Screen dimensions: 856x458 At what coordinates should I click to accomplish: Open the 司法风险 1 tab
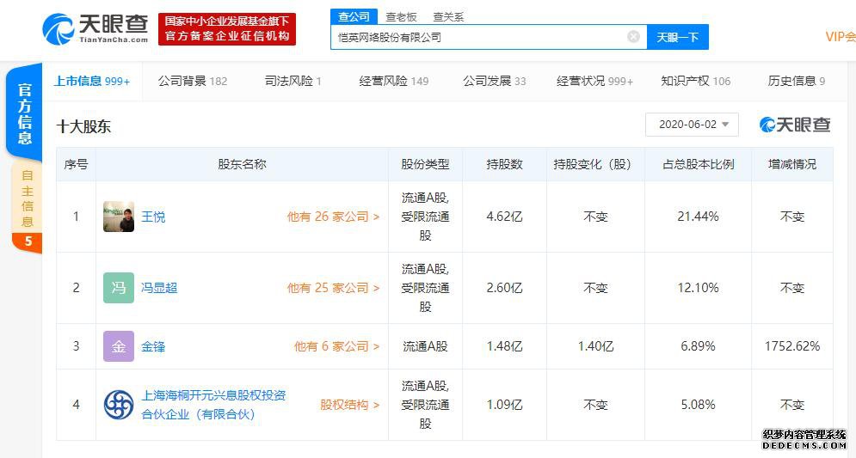point(293,82)
